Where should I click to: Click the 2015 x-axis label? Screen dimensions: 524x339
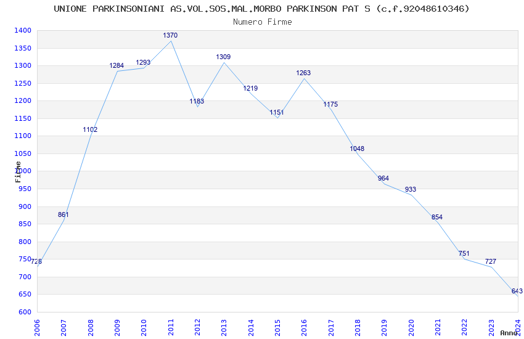click(x=277, y=328)
